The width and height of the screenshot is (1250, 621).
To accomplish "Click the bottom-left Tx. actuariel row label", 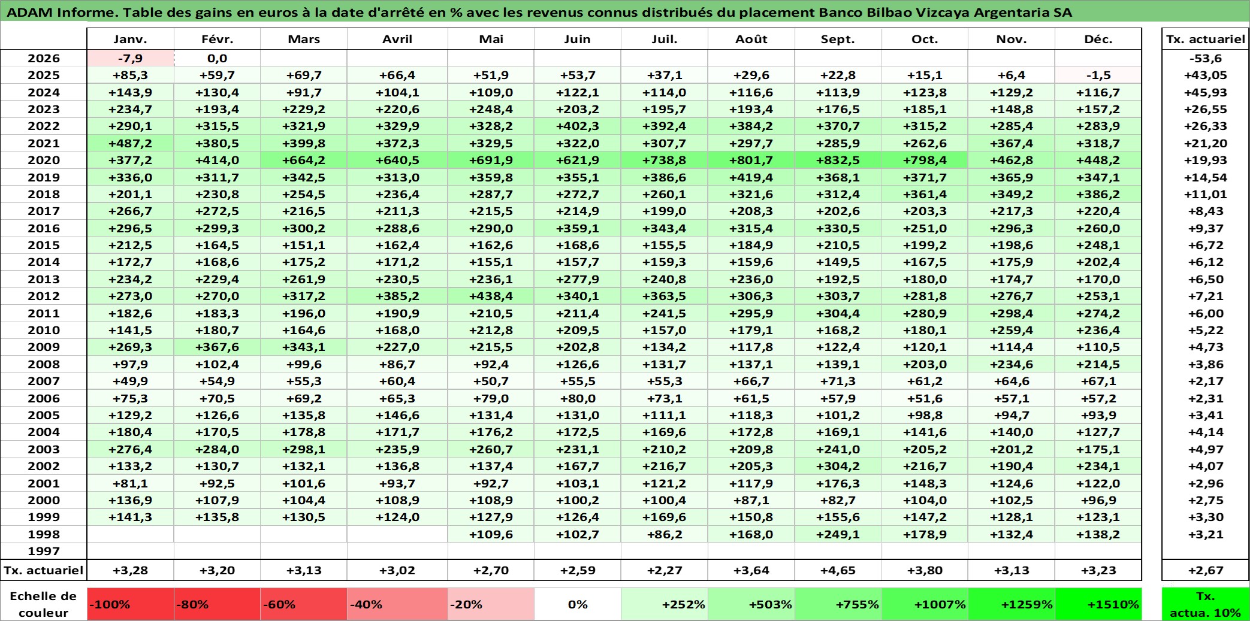I will coord(44,570).
